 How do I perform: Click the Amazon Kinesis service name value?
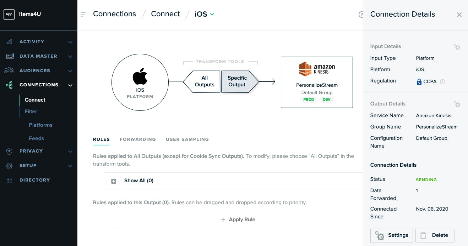[x=434, y=116]
